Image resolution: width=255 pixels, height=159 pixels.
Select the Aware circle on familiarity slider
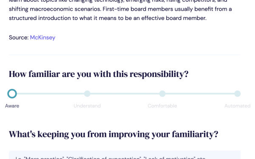(12, 94)
